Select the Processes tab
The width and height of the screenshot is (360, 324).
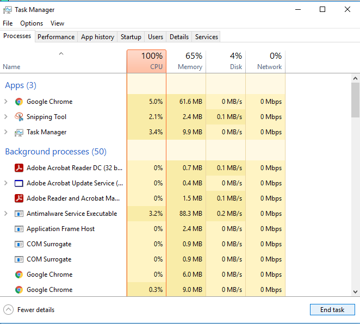click(17, 36)
